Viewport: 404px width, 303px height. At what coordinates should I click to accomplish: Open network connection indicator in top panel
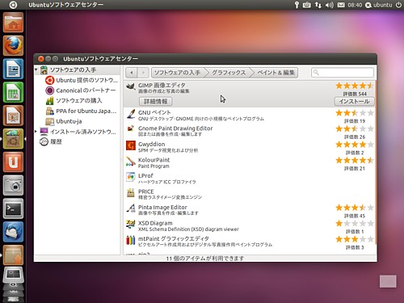tap(318, 5)
